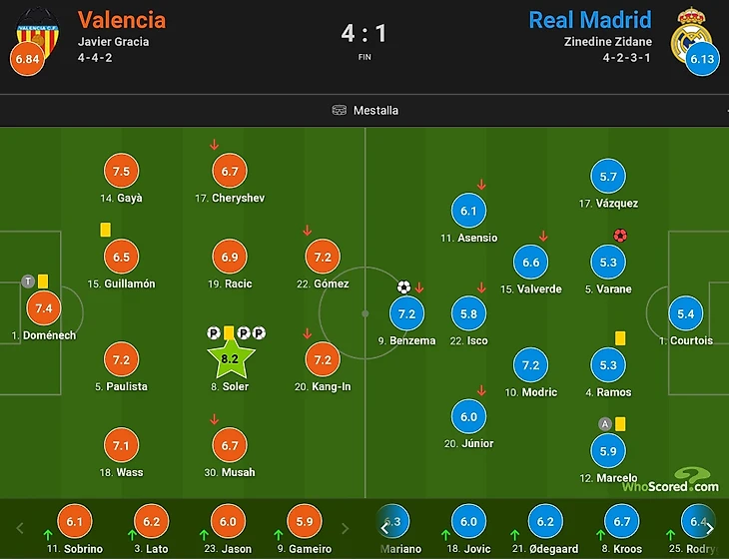Show previous Real Madrid substitutes with left arrow
This screenshot has height=559, width=729.
pyautogui.click(x=384, y=528)
